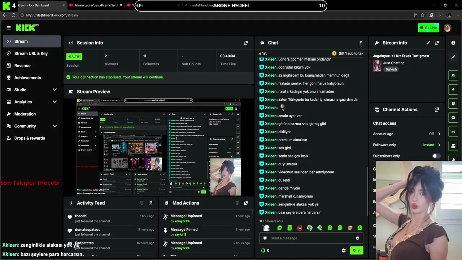
Task: Close the Stream - Kick Dashboard browser tab
Action: [64, 5]
